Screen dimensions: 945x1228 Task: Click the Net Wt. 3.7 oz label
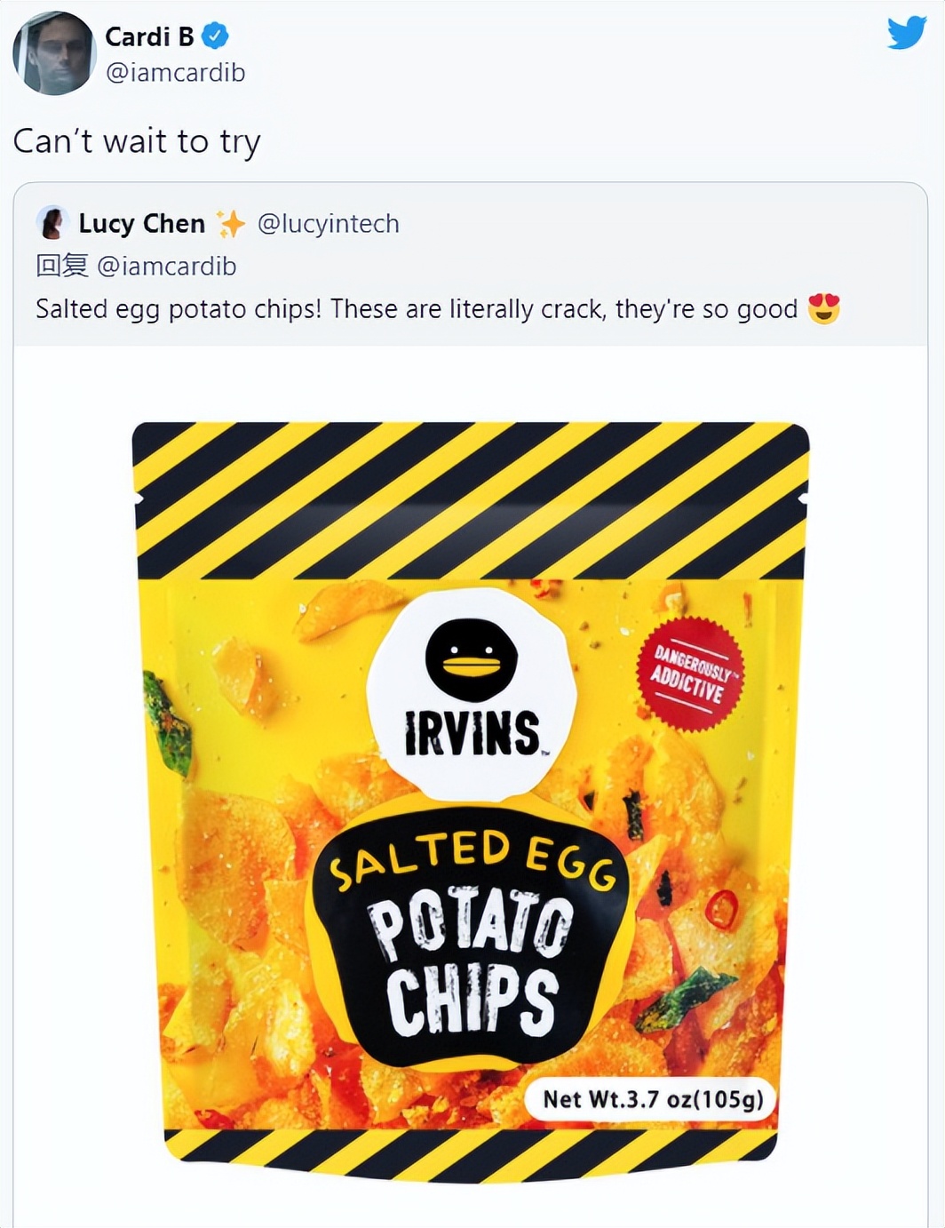point(653,1099)
